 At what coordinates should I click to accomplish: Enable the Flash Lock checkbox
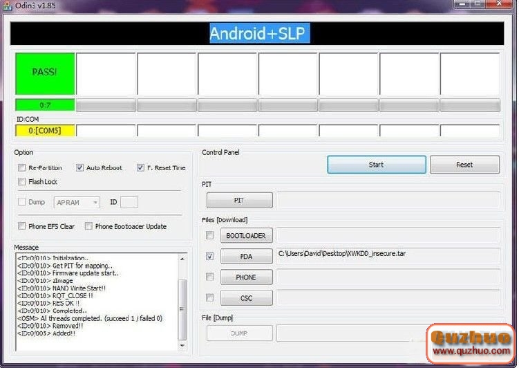[21, 181]
